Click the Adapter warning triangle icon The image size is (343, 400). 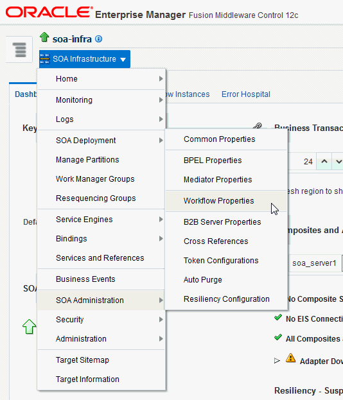[291, 358]
